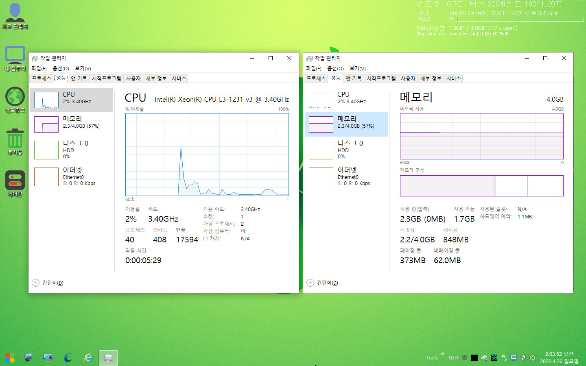
Task: Click the 메모리 구성 composition bar
Action: [482, 186]
